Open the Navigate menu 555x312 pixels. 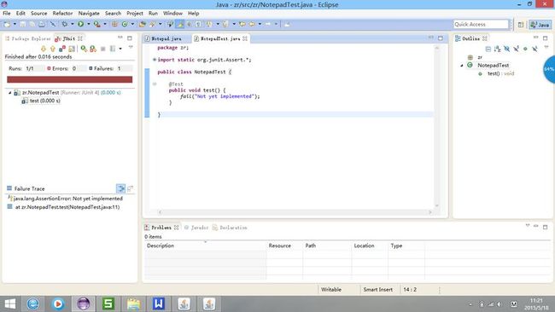pos(89,13)
